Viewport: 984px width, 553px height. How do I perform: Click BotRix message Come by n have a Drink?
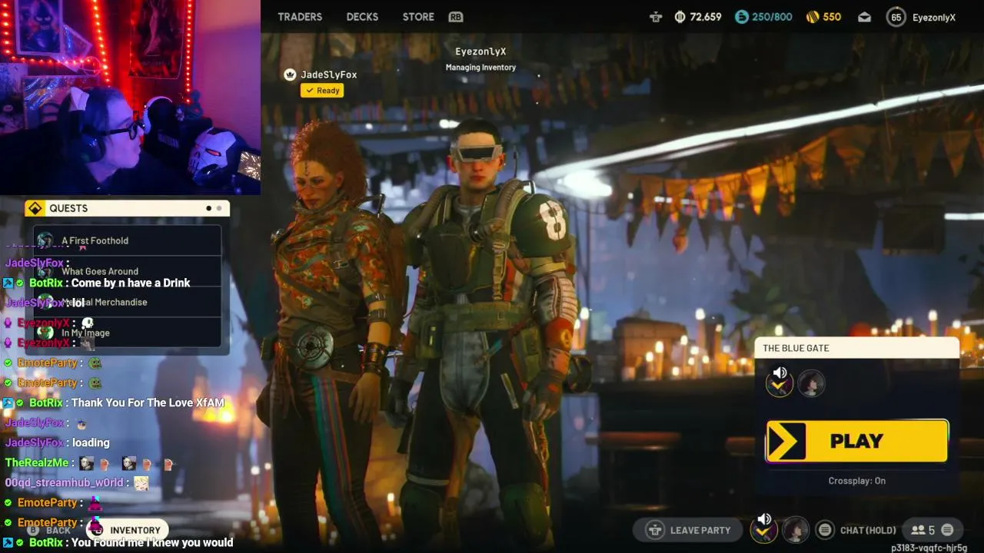tap(131, 283)
